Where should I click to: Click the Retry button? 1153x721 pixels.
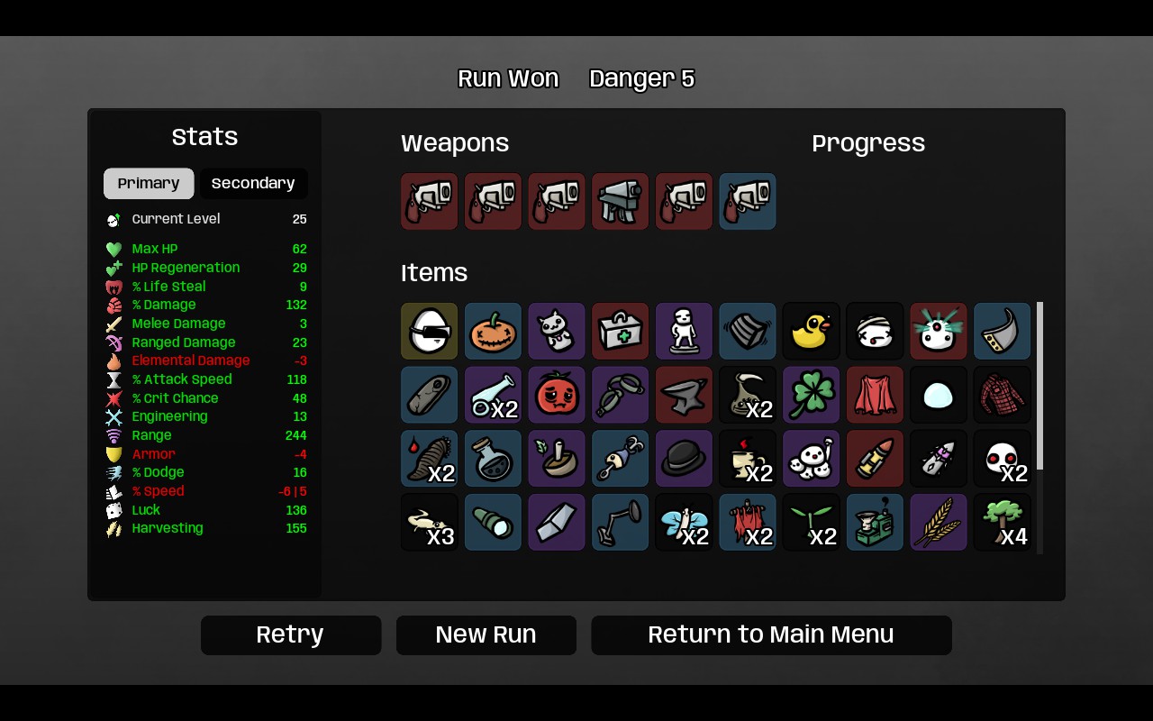tap(290, 634)
